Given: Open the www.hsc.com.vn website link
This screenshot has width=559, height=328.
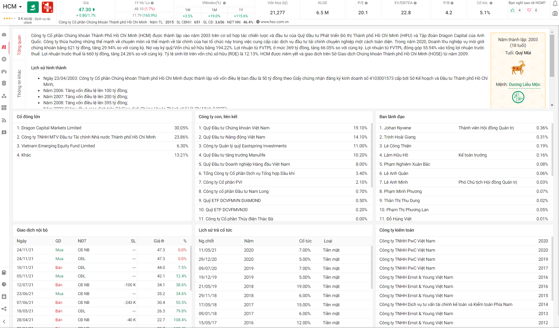Looking at the screenshot, I should click(274, 22).
